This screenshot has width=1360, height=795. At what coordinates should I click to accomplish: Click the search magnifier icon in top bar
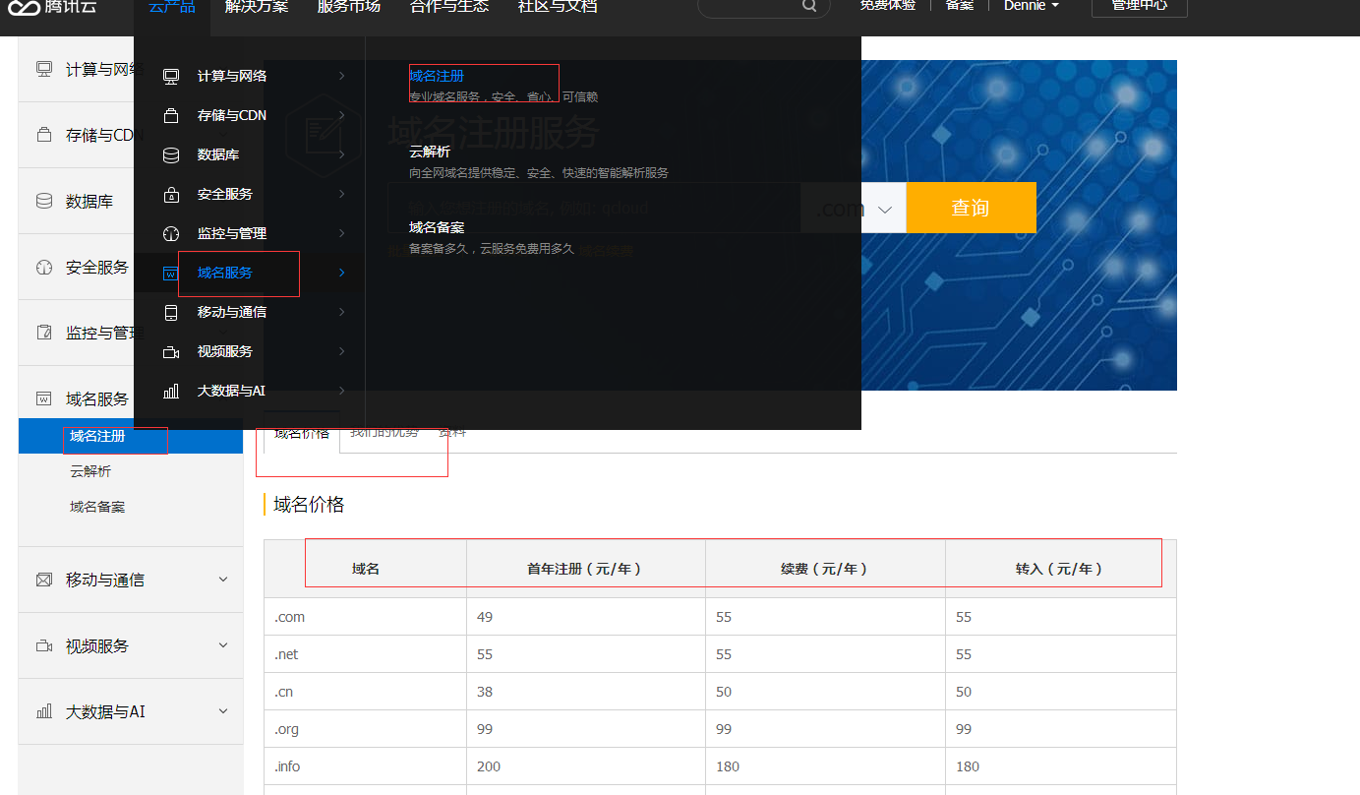809,6
